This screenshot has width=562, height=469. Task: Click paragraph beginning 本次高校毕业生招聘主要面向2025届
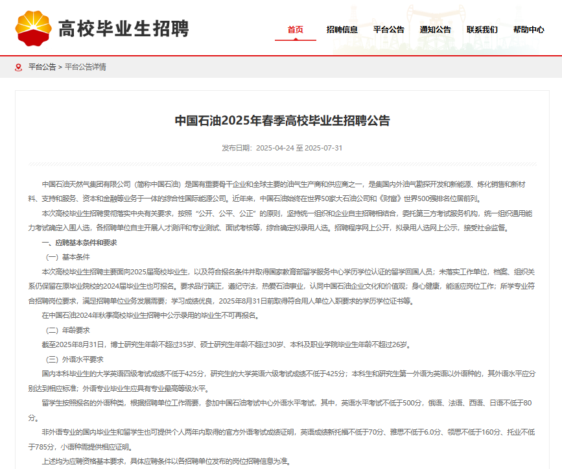point(282,287)
